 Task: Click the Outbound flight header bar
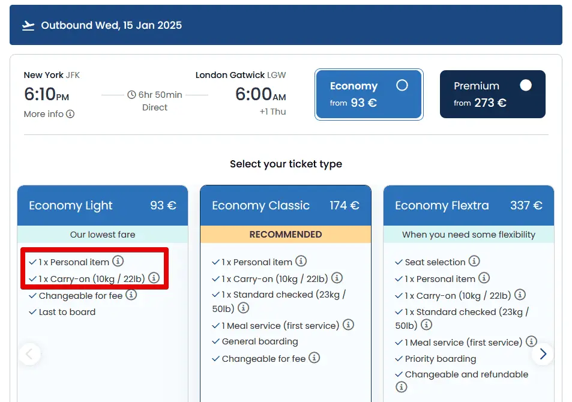click(x=286, y=25)
